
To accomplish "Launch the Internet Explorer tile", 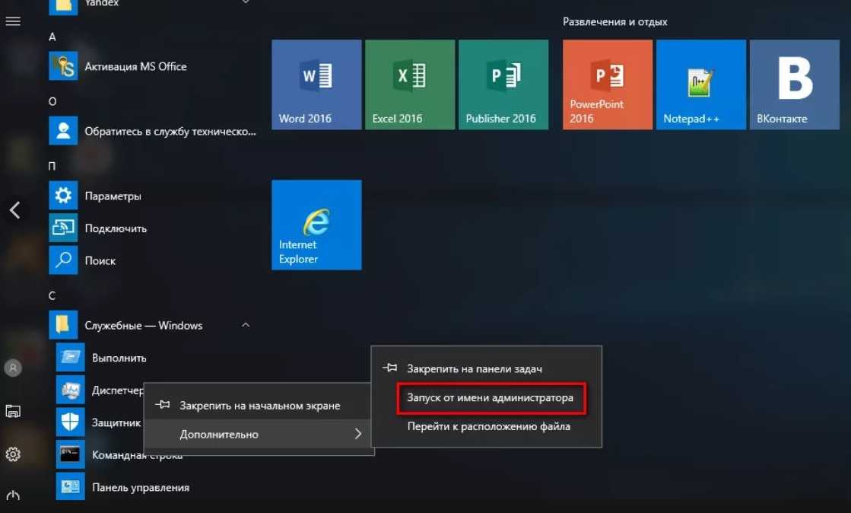I will pyautogui.click(x=316, y=225).
